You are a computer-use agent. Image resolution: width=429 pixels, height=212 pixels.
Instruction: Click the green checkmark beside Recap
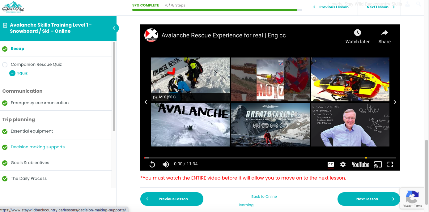[x=5, y=49]
